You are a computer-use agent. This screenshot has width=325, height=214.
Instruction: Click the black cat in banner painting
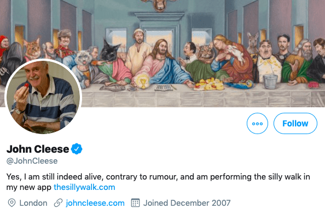[109, 51]
